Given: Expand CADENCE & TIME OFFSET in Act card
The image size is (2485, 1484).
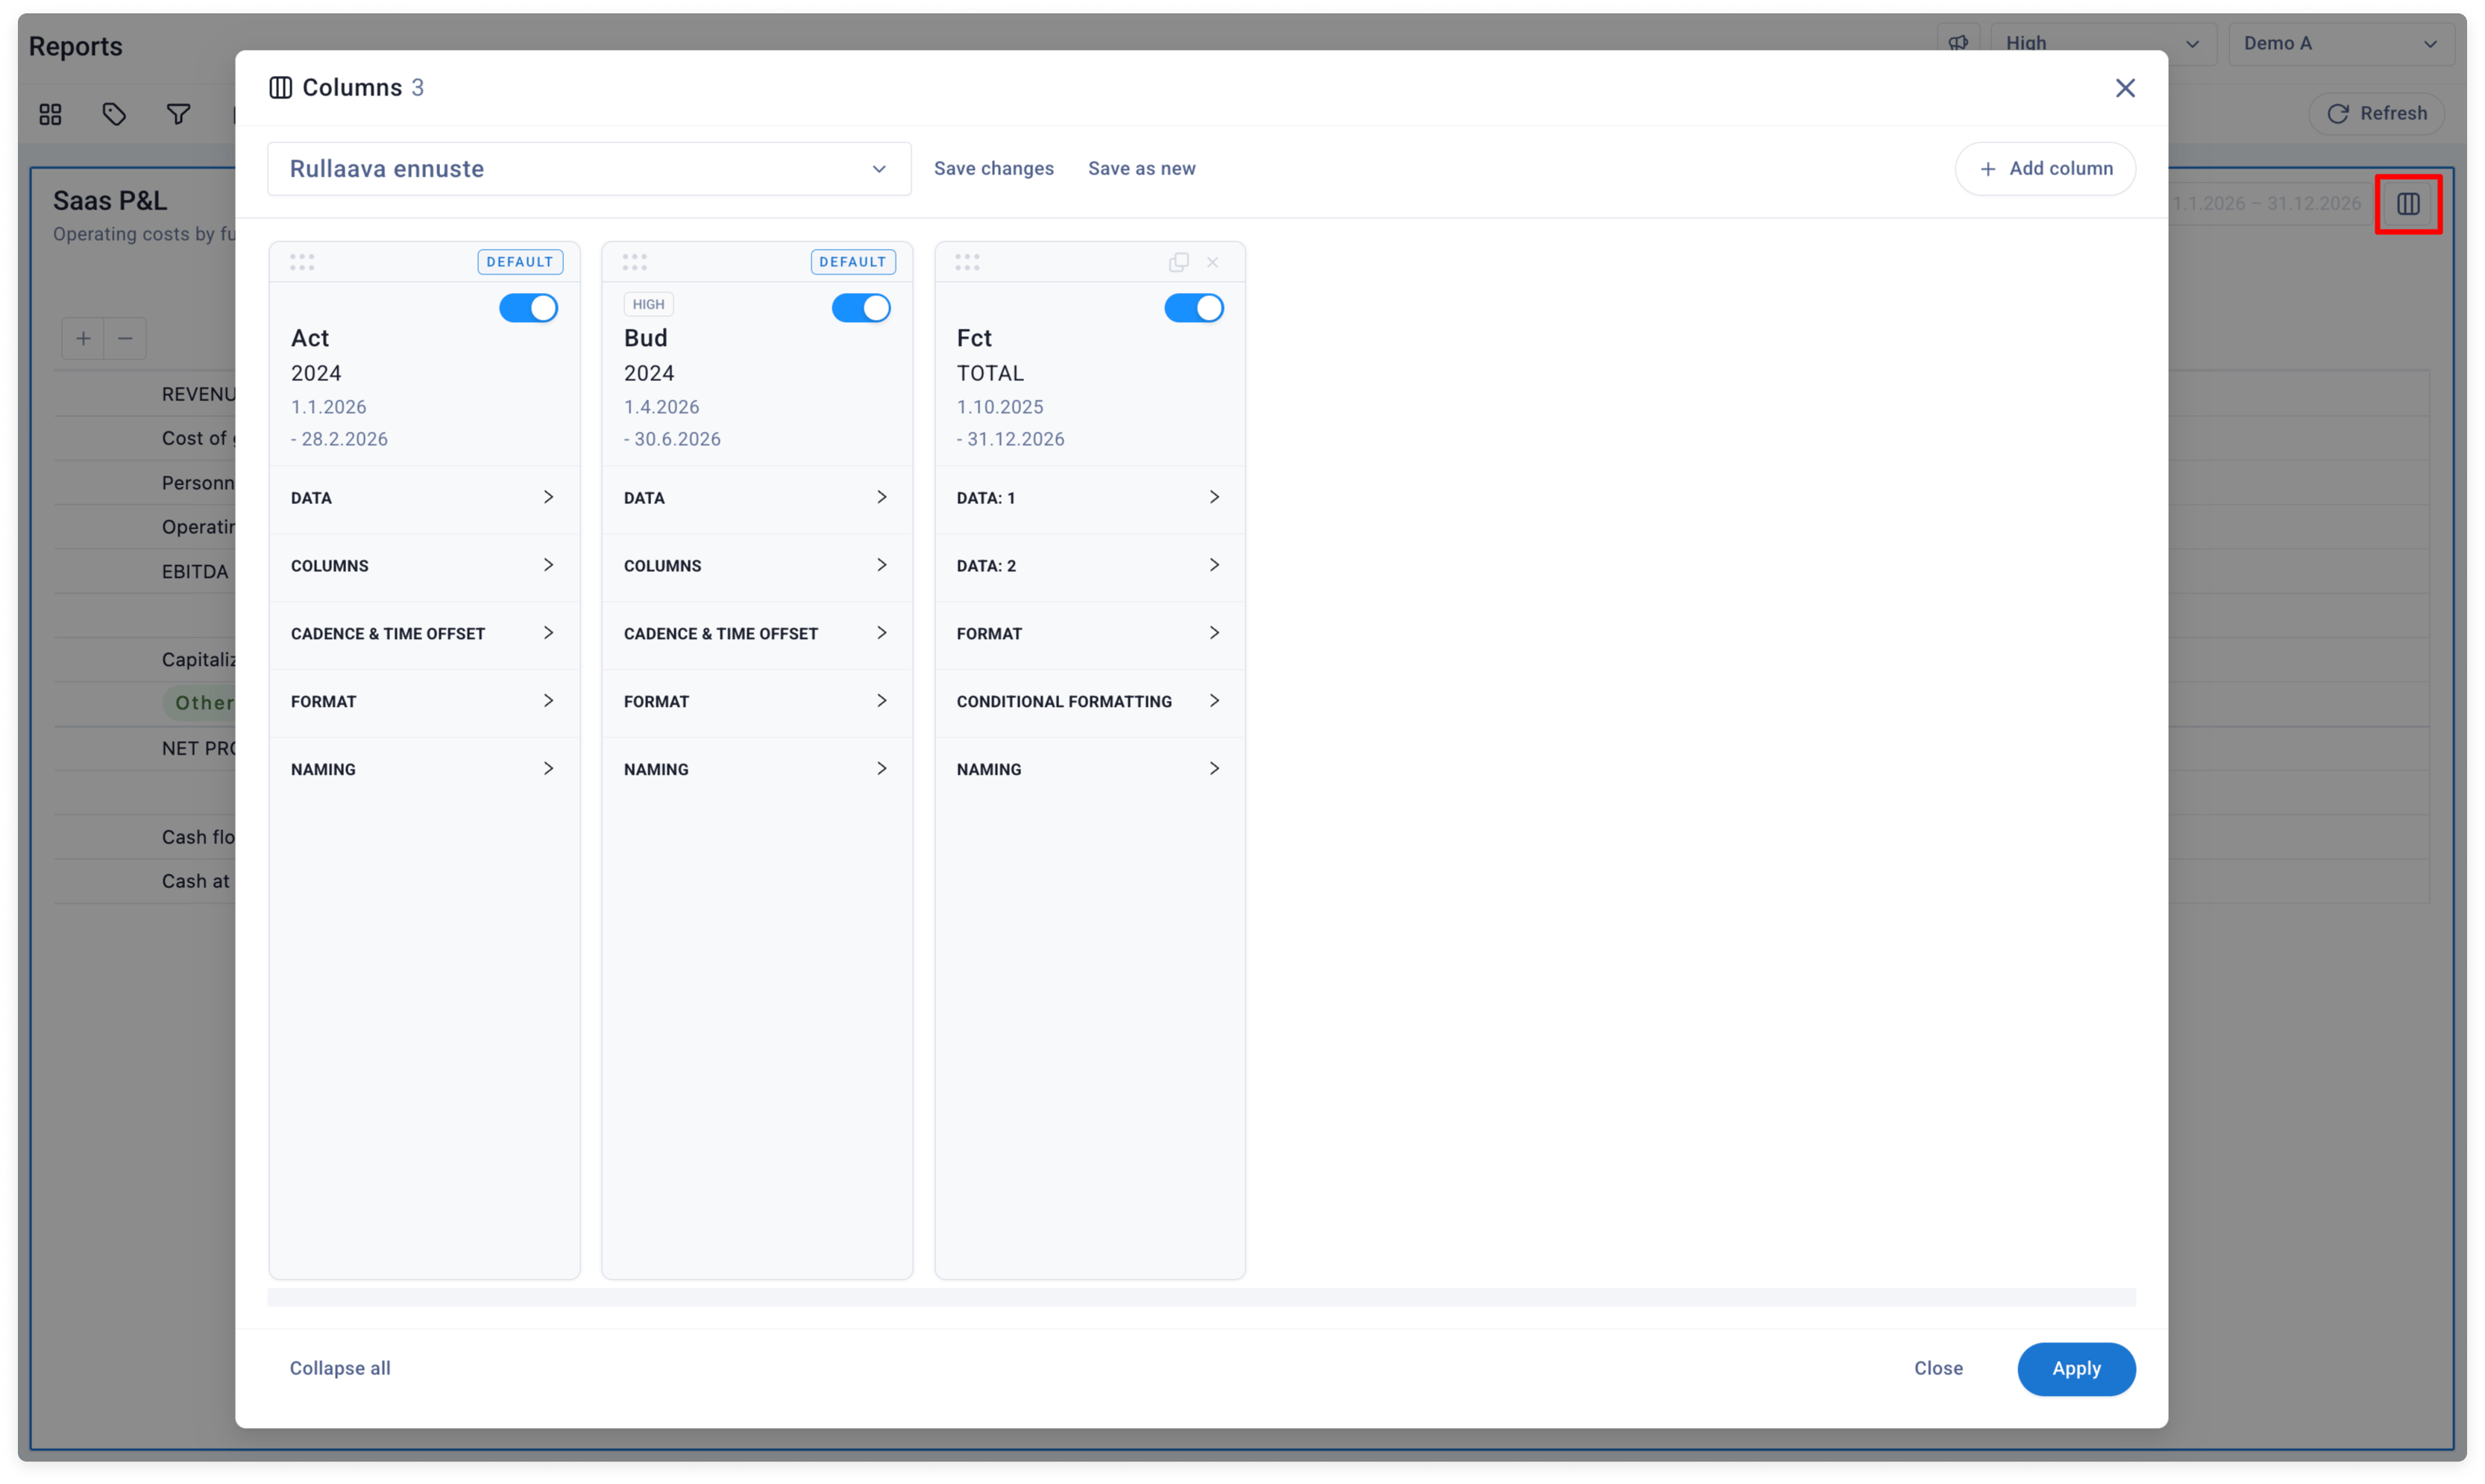Looking at the screenshot, I should coord(424,634).
